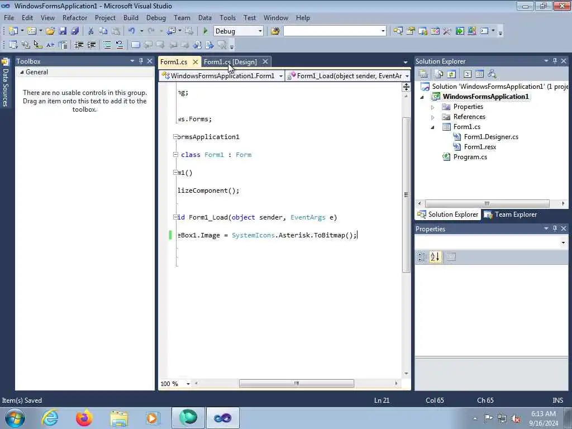Open the Build menu
This screenshot has width=572, height=429.
(131, 17)
